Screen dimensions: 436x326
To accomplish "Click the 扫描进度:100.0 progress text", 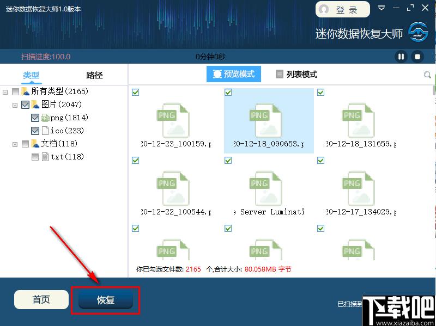I will pyautogui.click(x=46, y=57).
